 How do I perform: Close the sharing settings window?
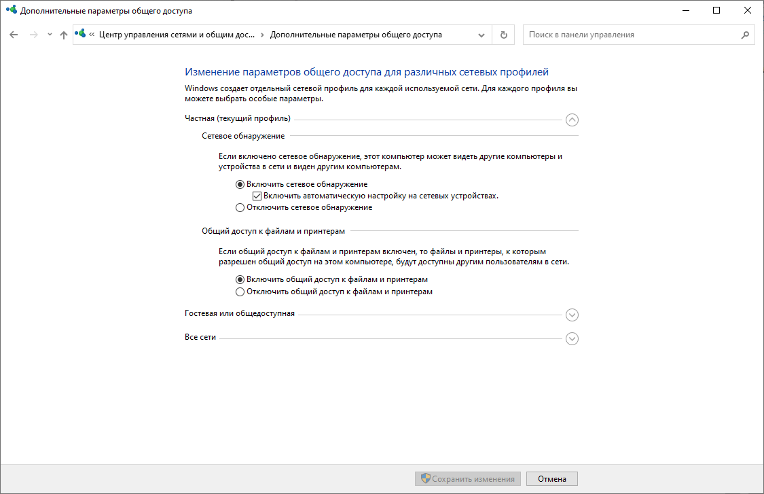(x=748, y=10)
